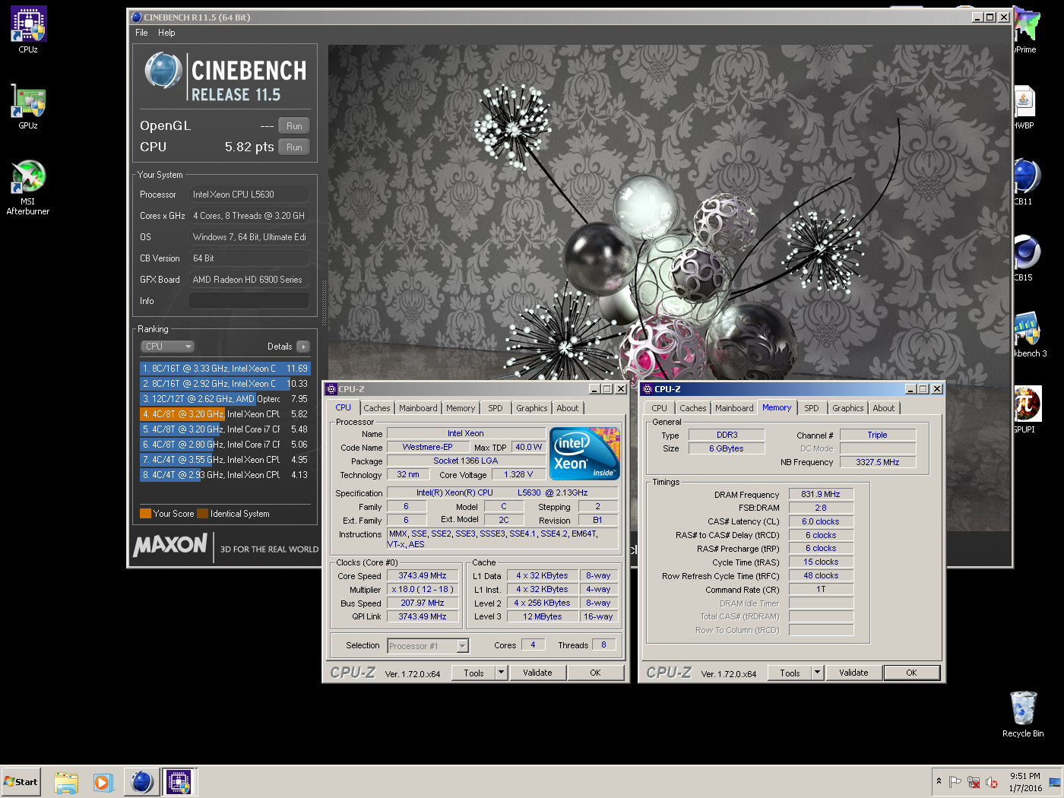Open the Prime desktop icon
The height and width of the screenshot is (798, 1064).
pos(1027,30)
